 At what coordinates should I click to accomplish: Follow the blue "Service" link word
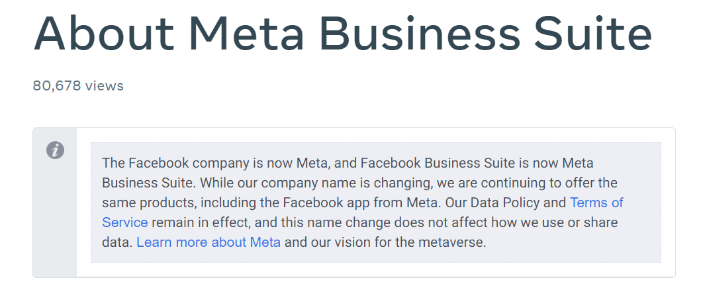pyautogui.click(x=124, y=222)
